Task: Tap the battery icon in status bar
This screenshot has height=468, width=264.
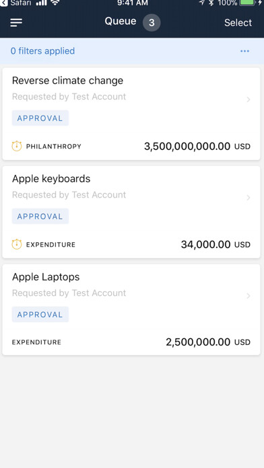Action: [x=247, y=3]
